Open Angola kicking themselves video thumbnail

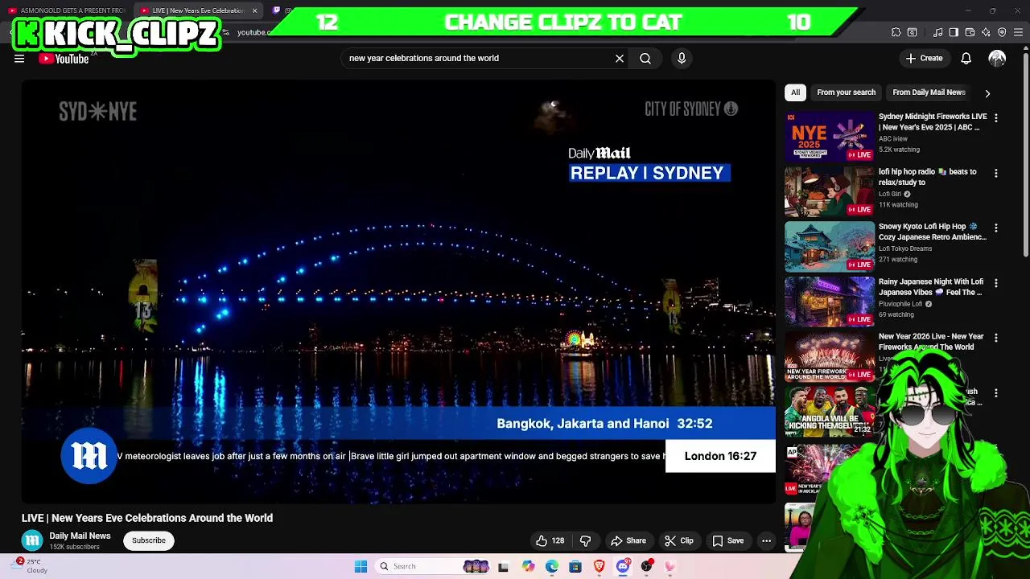click(x=830, y=411)
